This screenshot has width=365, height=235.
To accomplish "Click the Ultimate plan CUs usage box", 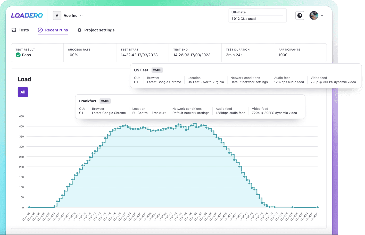I will 257,15.
